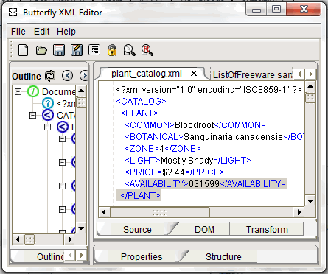Minimize the Butterfly XML Editor window

[257, 10]
